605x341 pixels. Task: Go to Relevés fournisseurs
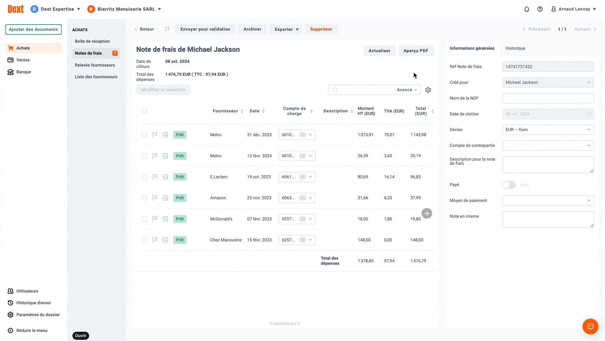(95, 65)
